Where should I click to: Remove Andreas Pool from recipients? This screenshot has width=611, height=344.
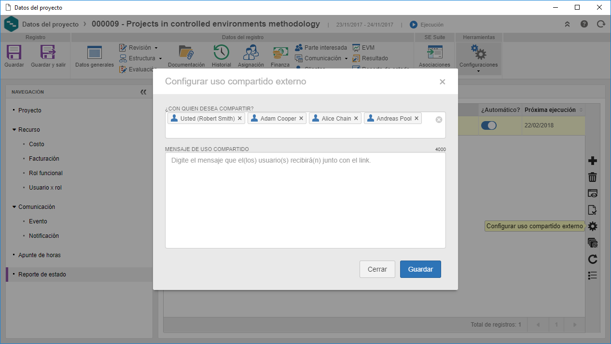tap(417, 118)
